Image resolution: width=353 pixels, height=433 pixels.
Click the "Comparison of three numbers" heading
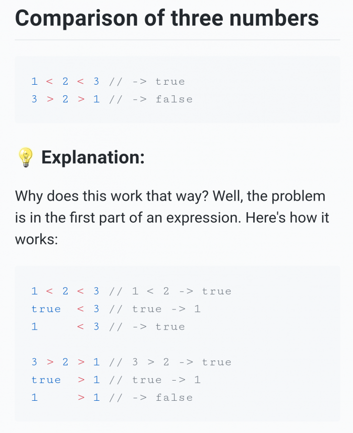(x=167, y=18)
